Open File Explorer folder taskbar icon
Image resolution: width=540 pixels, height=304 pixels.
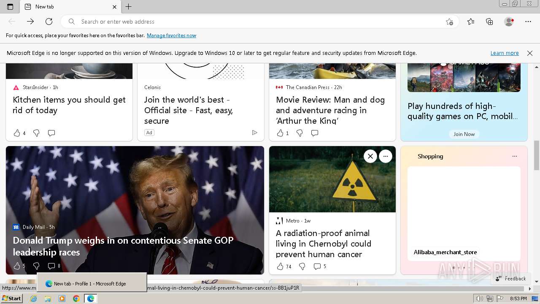click(48, 299)
